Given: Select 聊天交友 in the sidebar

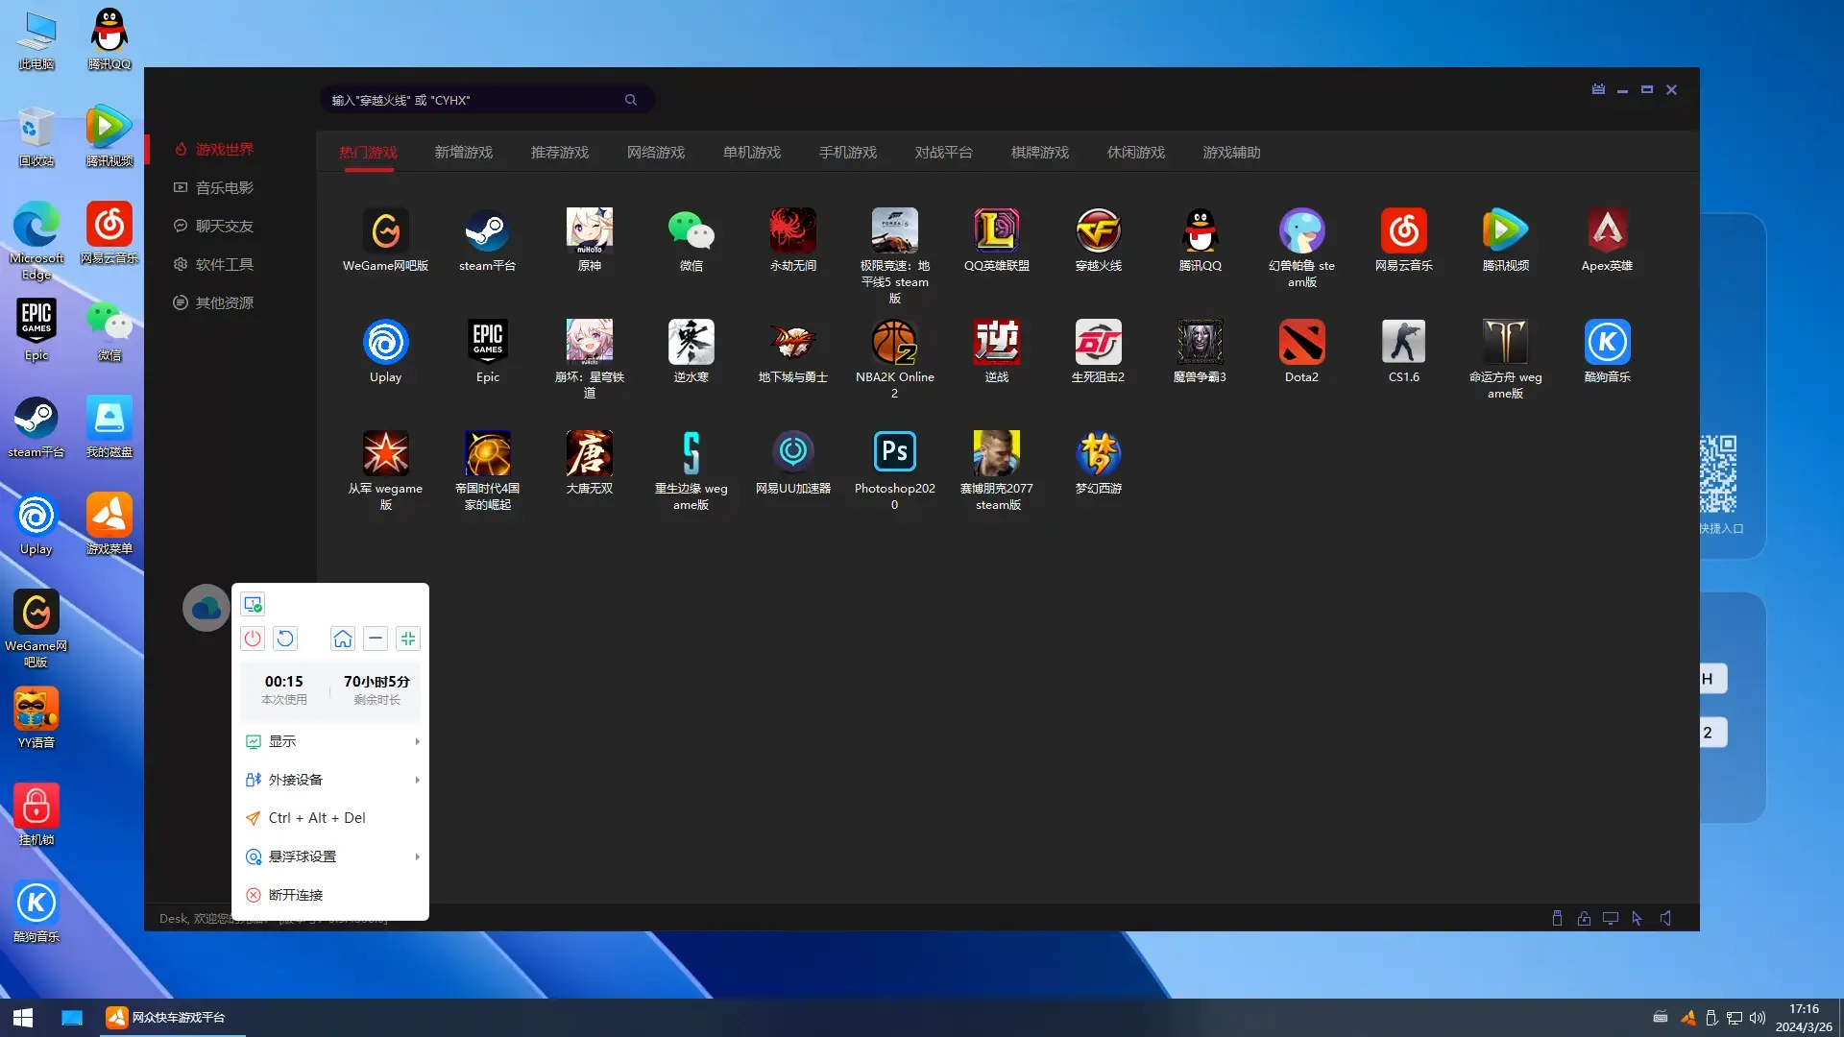Looking at the screenshot, I should 214,227.
